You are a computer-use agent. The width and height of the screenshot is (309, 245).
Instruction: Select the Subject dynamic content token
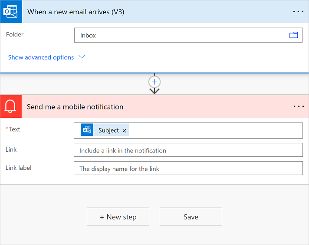click(x=108, y=130)
